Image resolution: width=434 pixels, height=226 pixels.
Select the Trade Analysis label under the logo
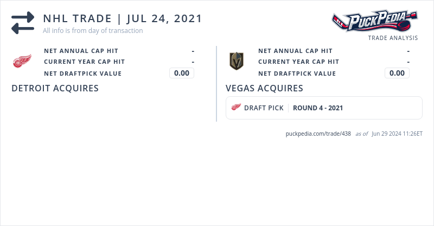393,38
